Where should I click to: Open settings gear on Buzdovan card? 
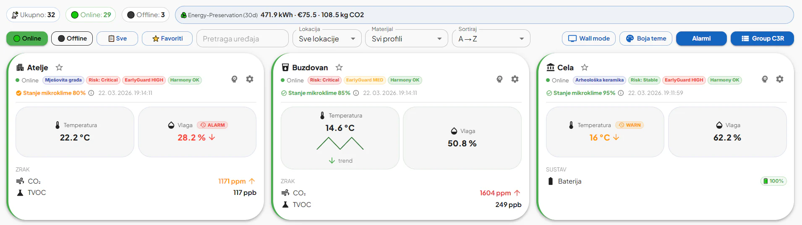515,79
